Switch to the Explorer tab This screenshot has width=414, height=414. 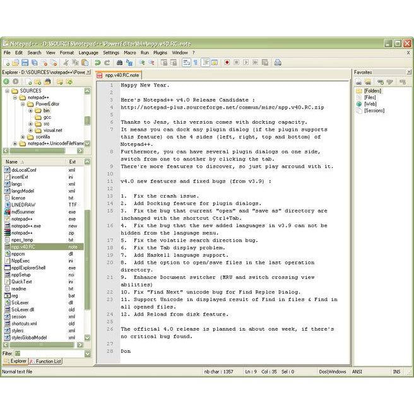click(x=15, y=361)
